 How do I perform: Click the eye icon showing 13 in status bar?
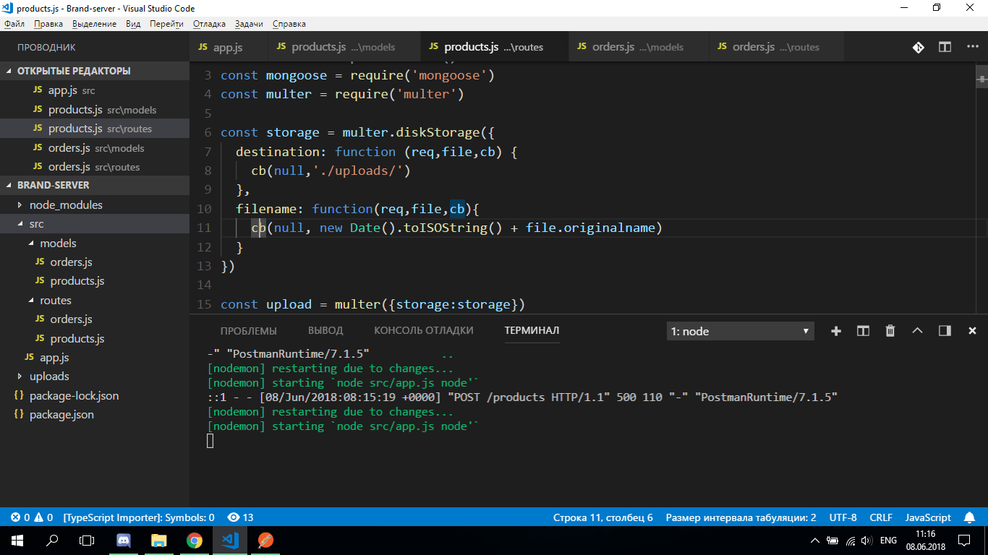click(x=239, y=517)
